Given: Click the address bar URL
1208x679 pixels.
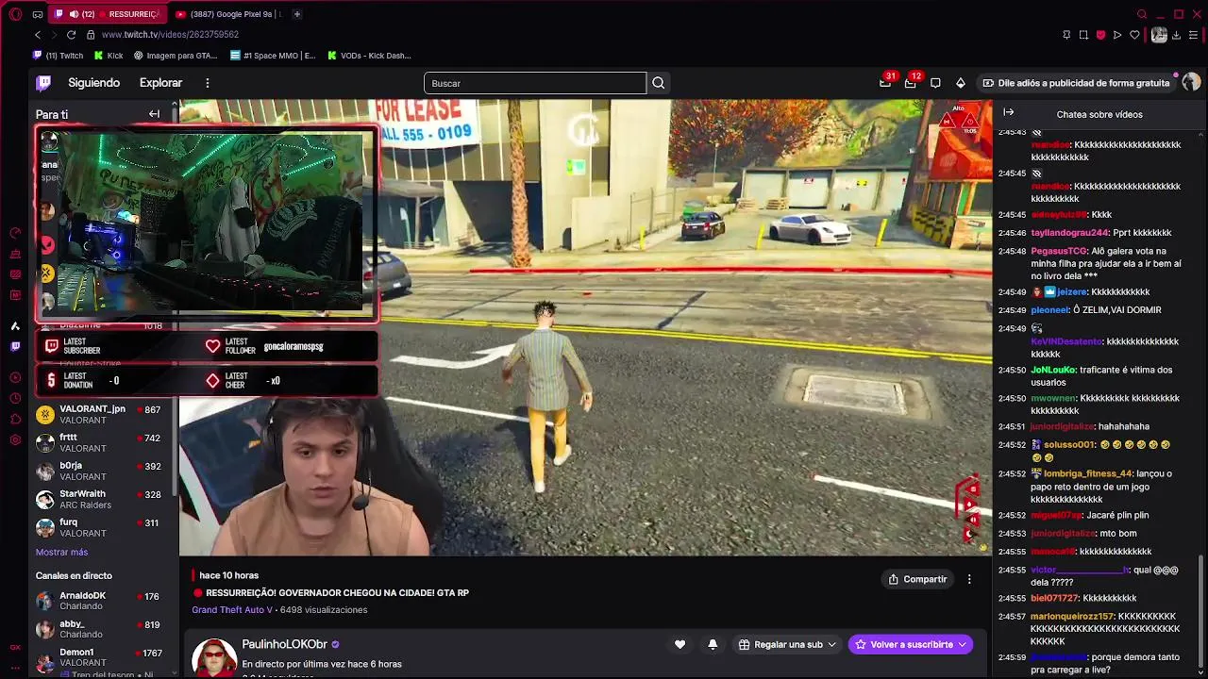Looking at the screenshot, I should 170,35.
